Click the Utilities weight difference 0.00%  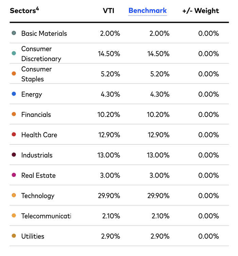tap(208, 236)
